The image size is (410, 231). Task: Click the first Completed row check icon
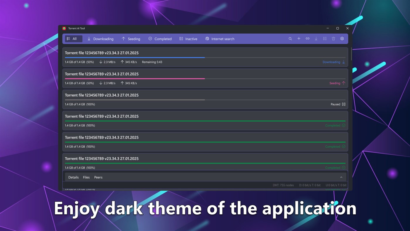tap(343, 125)
